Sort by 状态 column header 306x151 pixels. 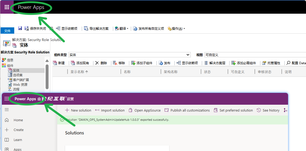tap(207, 72)
